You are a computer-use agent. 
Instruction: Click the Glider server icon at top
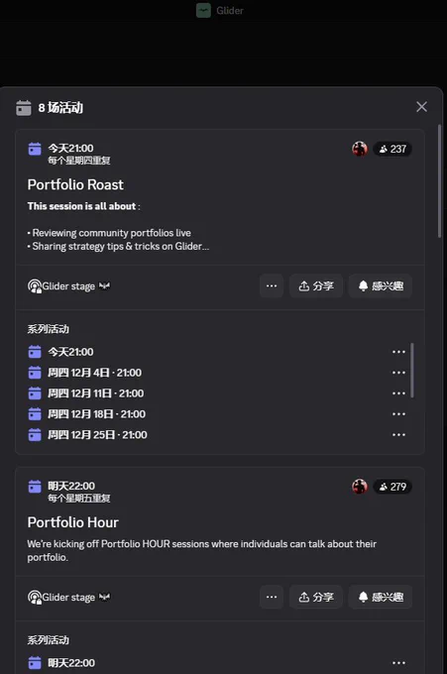click(x=203, y=10)
